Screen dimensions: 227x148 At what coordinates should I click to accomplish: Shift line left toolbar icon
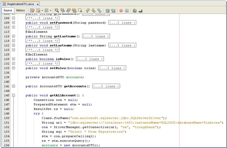point(107,10)
